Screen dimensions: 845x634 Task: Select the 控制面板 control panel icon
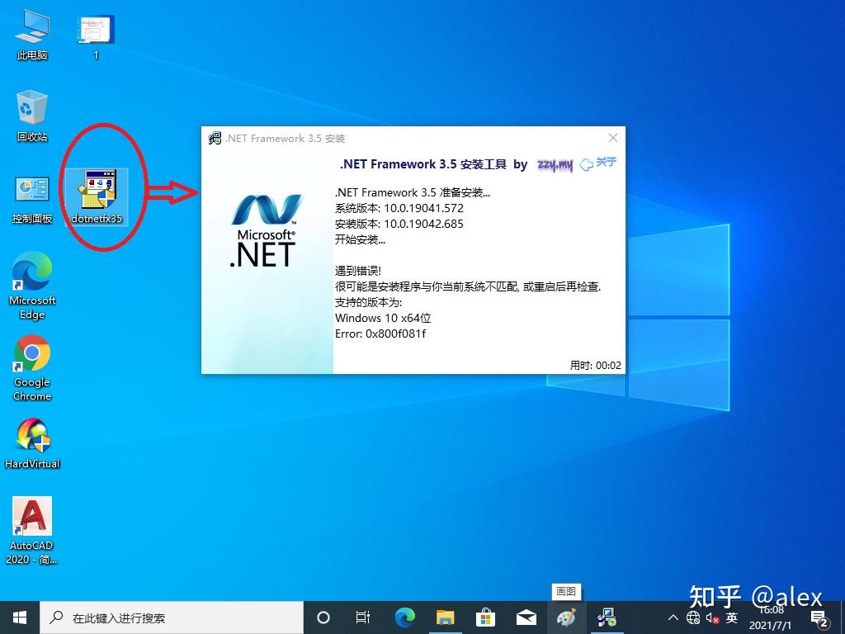[32, 198]
